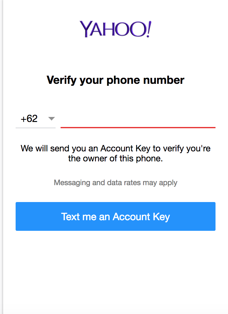Click the Messaging and data rates notice
This screenshot has width=228, height=314.
click(115, 182)
